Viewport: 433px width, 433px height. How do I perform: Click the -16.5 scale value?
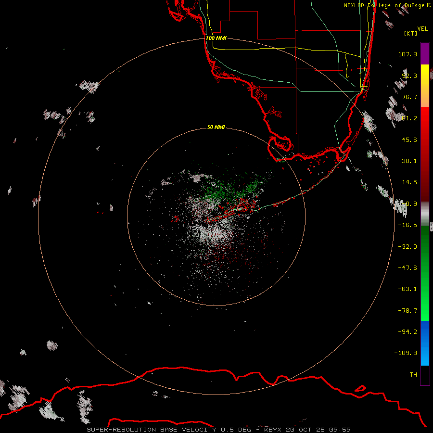(x=408, y=225)
